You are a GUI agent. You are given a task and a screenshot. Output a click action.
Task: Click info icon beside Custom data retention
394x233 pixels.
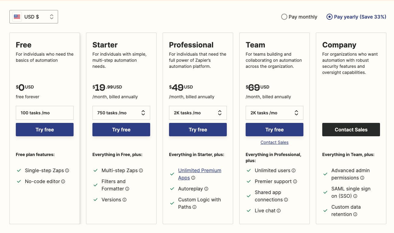tap(355, 214)
